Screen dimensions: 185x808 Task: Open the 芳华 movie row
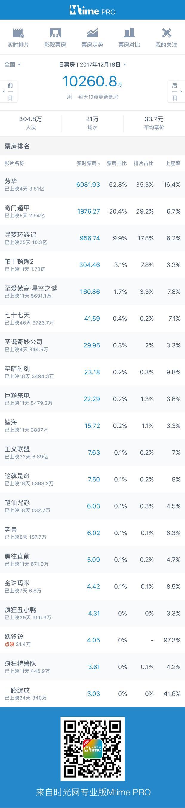92,184
